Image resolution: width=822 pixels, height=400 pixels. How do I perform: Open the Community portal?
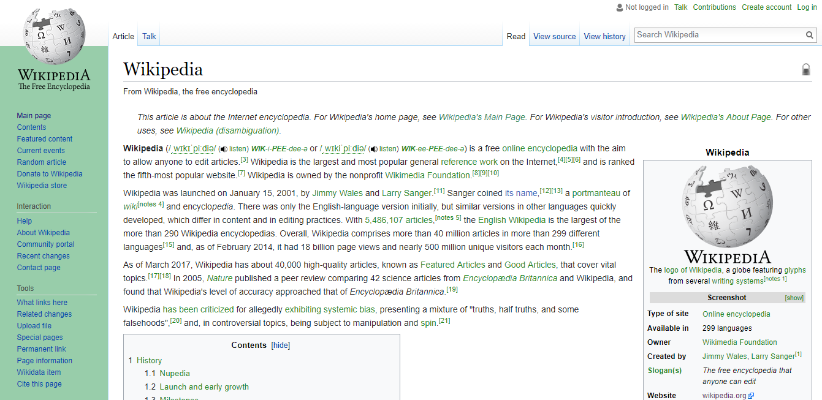[x=45, y=244]
